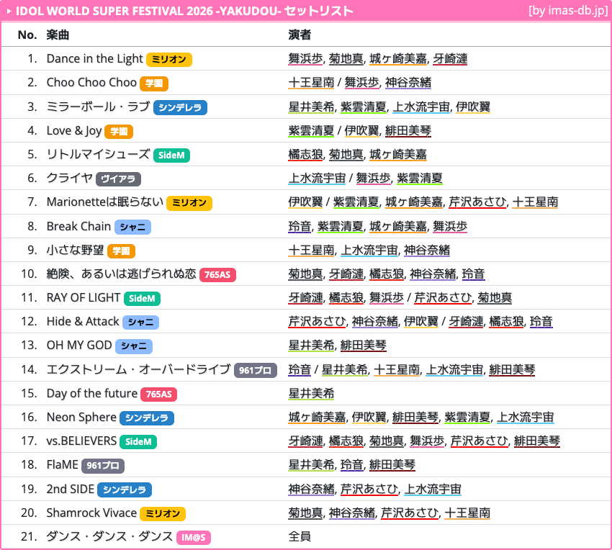Click the IM@S tag on ダンス・ダンス・ダンス

click(x=194, y=538)
